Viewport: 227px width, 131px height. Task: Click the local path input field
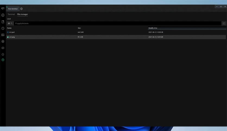[x=117, y=23]
